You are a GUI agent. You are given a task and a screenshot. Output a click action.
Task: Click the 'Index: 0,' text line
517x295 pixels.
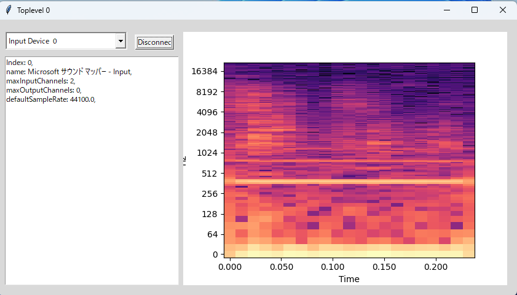point(19,63)
